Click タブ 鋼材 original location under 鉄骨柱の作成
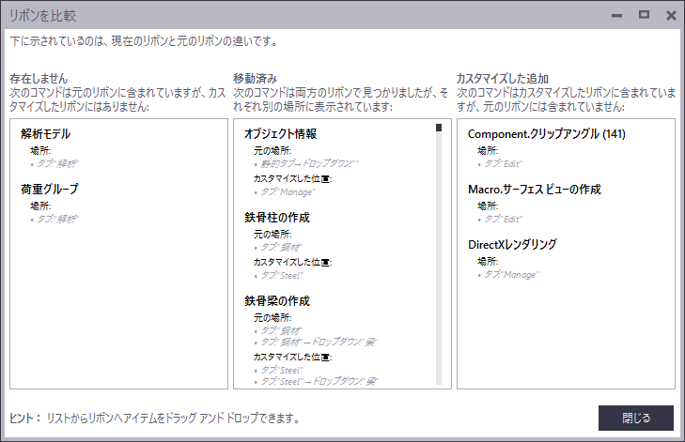 coord(281,247)
